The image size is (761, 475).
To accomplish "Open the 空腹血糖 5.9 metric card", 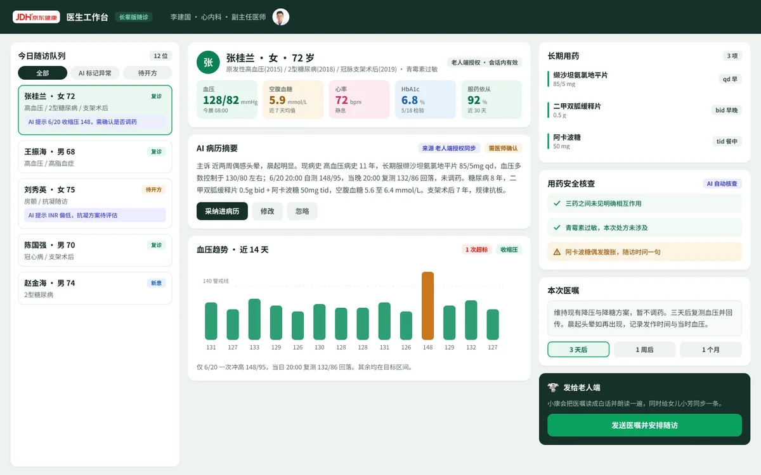I will 293,99.
